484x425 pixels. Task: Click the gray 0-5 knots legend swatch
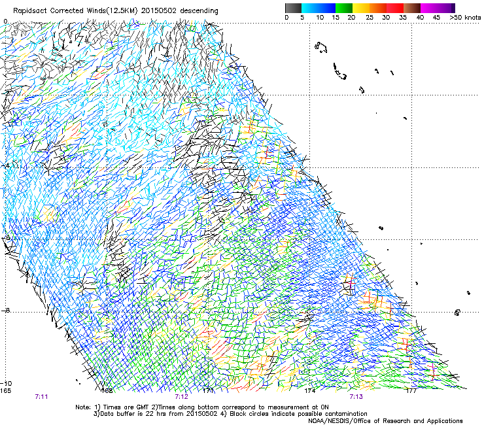tap(293, 8)
